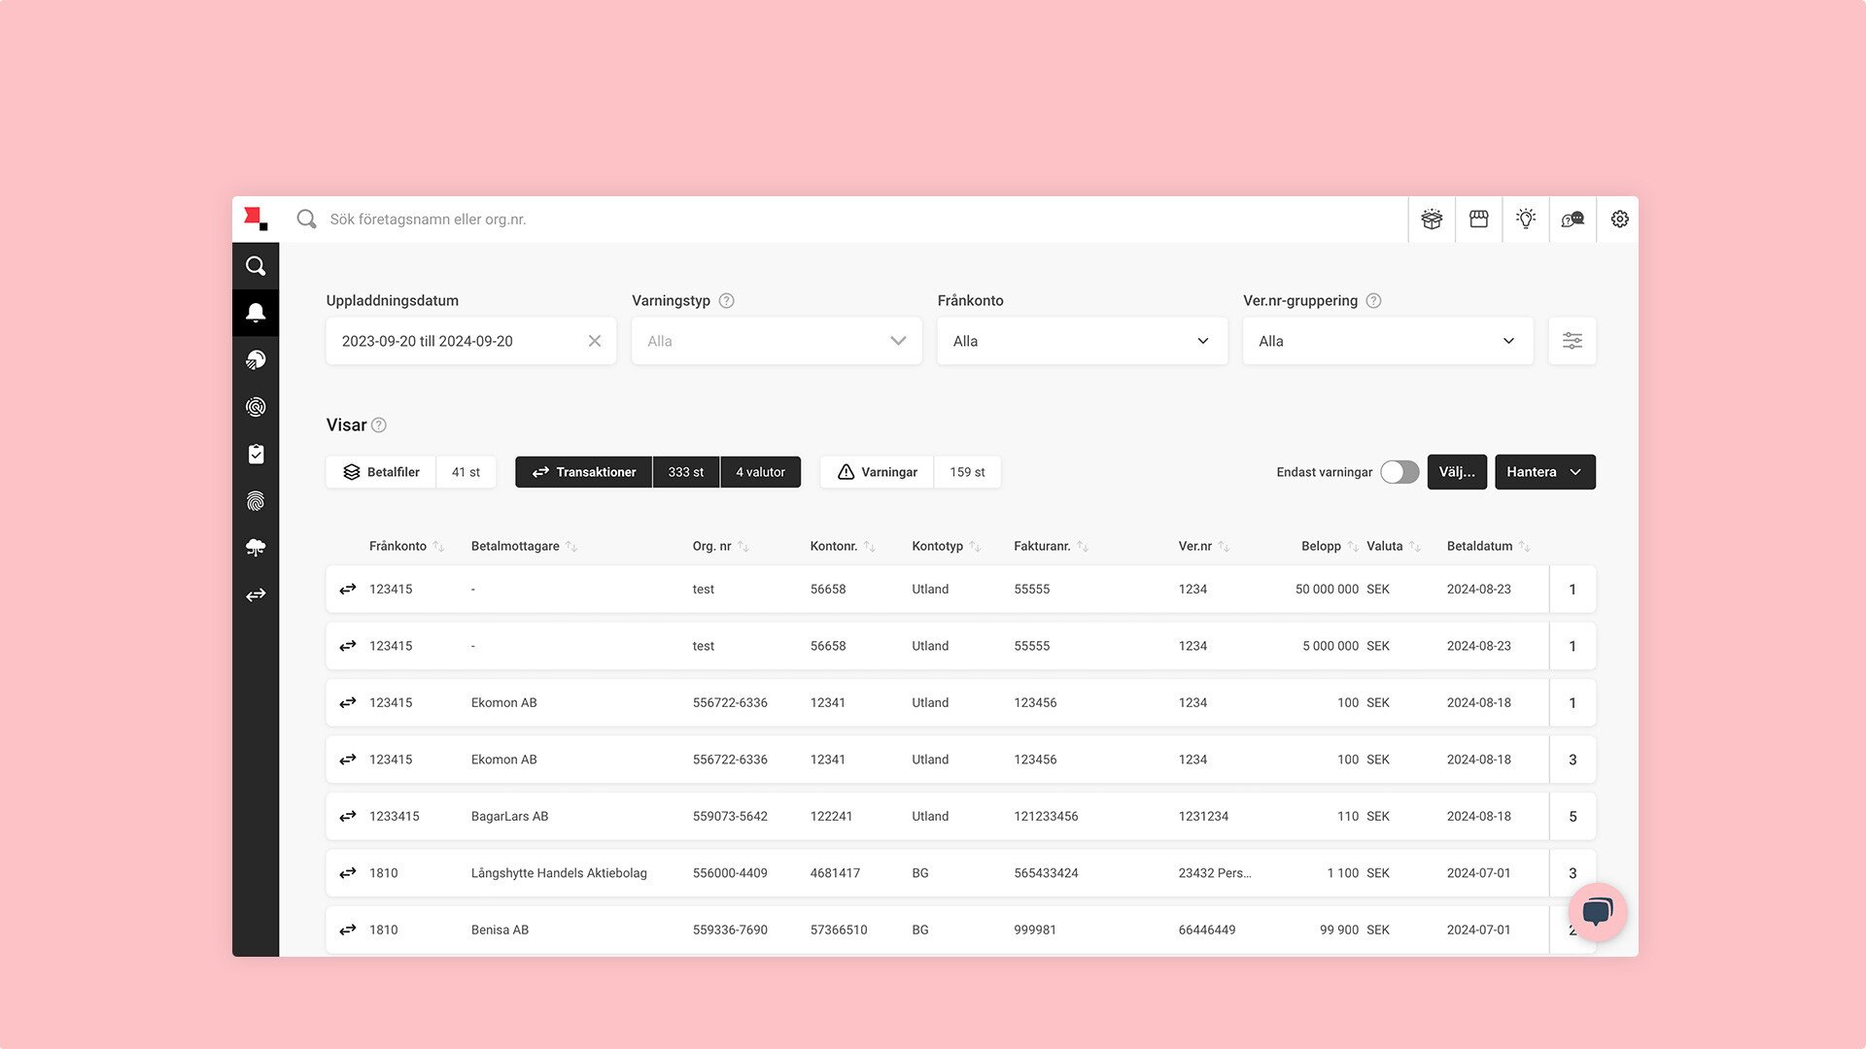
Task: Open the Frånkonto dropdown
Action: 1082,341
